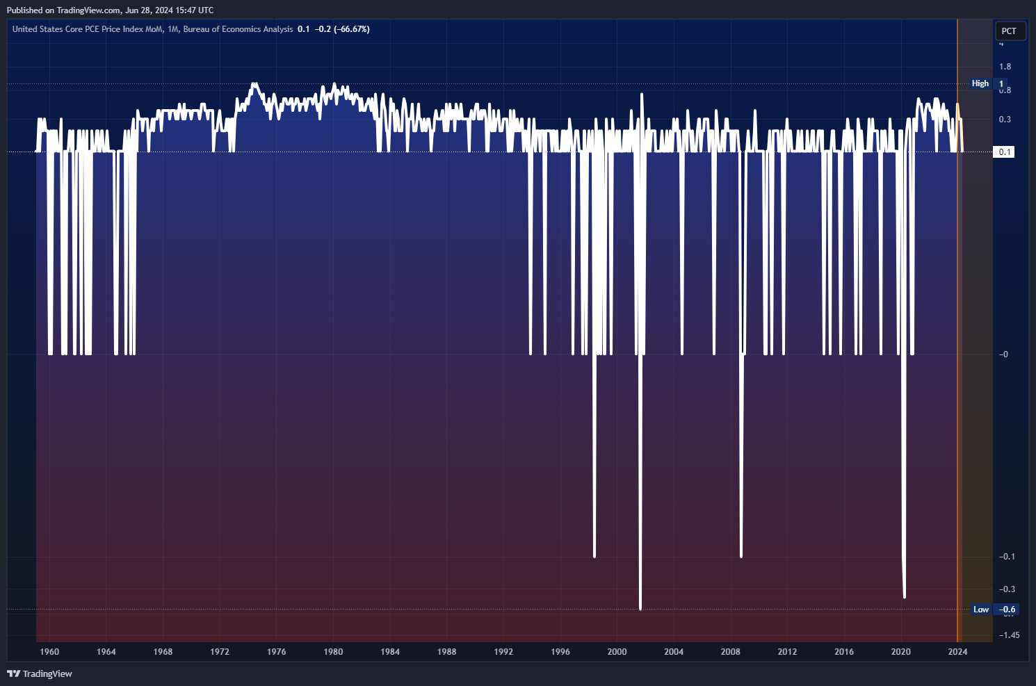This screenshot has height=686, width=1036.
Task: Click the -1.45 value on price scale
Action: [x=1009, y=635]
